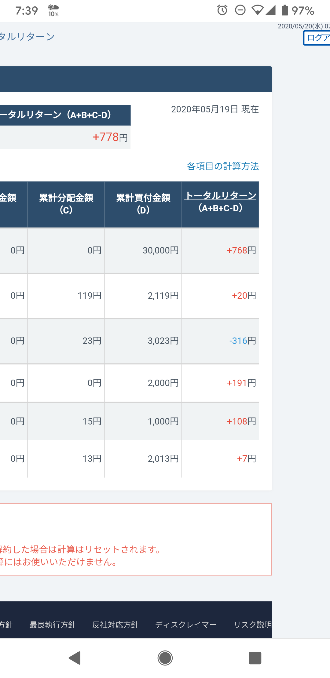The width and height of the screenshot is (330, 678).
Task: Open リスク説明 footer link
Action: click(x=253, y=625)
